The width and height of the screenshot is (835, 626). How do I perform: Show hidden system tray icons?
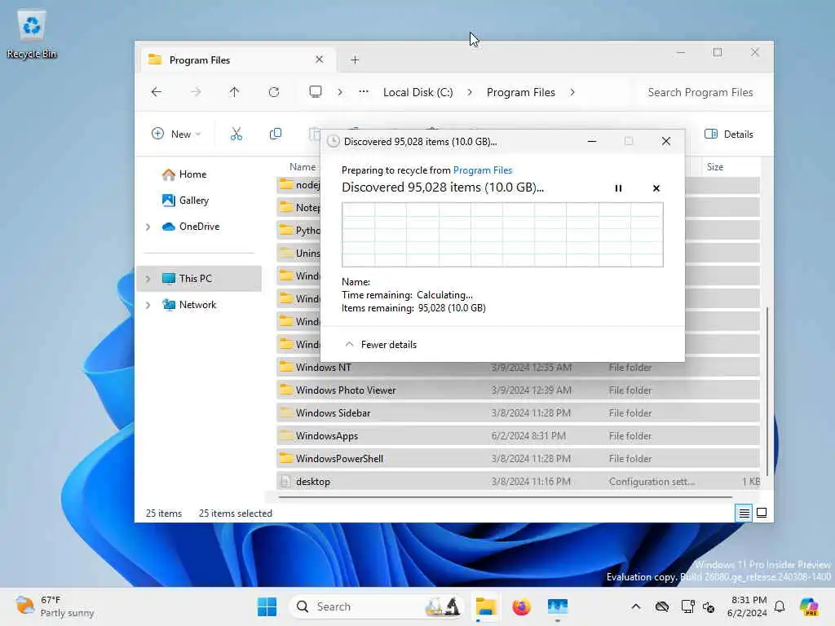636,606
